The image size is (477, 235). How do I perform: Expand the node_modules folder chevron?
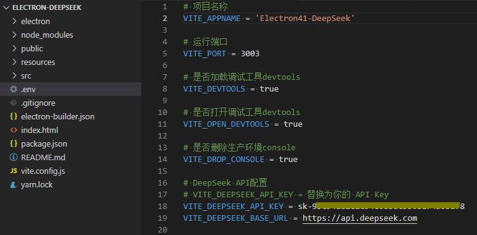click(x=14, y=35)
